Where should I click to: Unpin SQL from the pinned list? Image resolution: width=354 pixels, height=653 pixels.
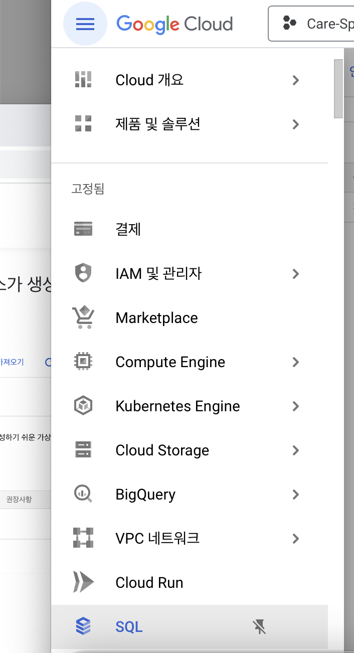coord(259,626)
